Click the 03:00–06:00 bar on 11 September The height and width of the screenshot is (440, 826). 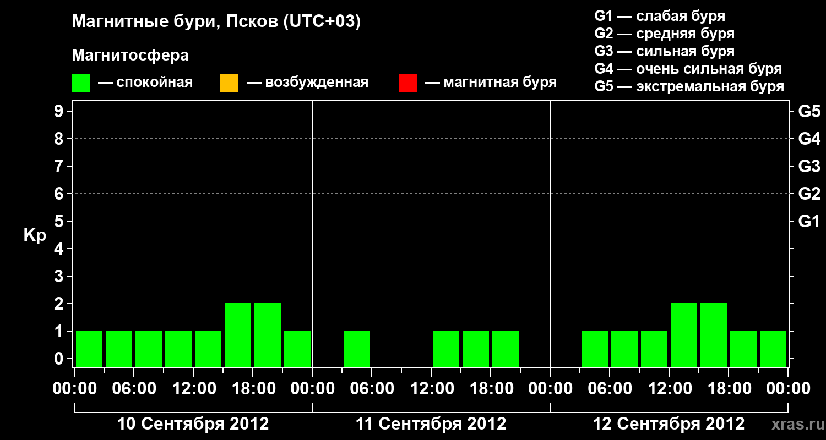(357, 349)
